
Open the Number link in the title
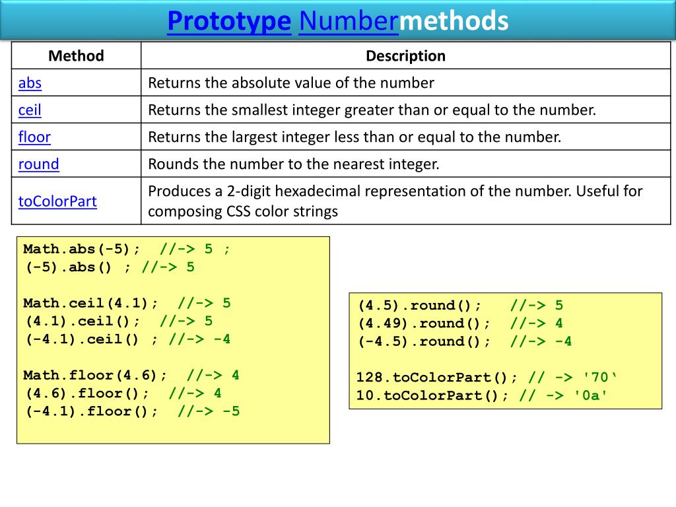(349, 21)
